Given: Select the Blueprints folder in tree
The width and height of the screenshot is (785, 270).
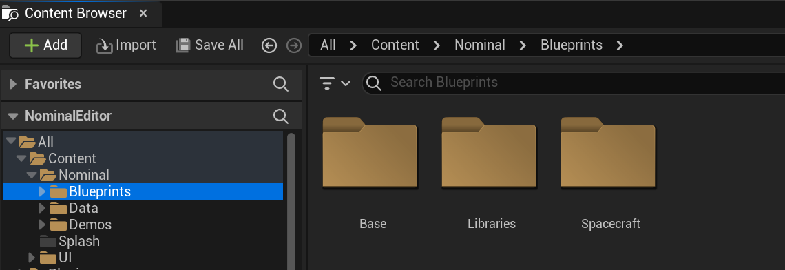Looking at the screenshot, I should [x=143, y=191].
